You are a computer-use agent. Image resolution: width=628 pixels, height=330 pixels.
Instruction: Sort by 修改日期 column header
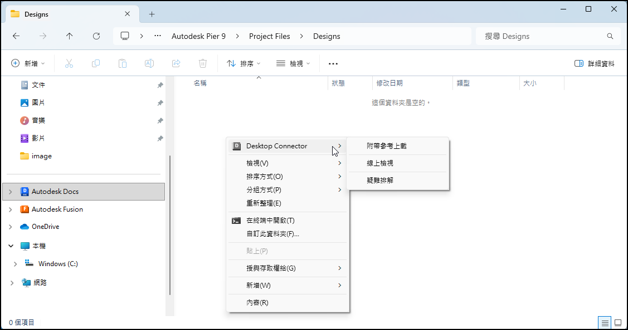coord(412,83)
